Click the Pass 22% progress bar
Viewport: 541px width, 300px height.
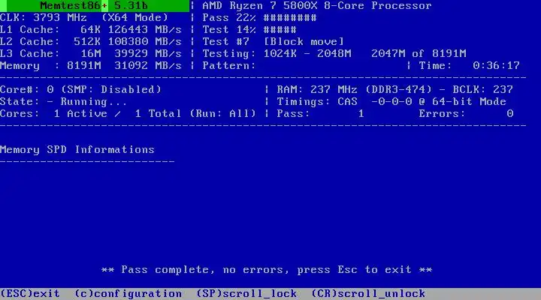coord(259,17)
